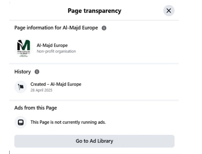Click the Page information for Al-Majd Europe heading
This screenshot has width=202, height=154.
[x=56, y=28]
